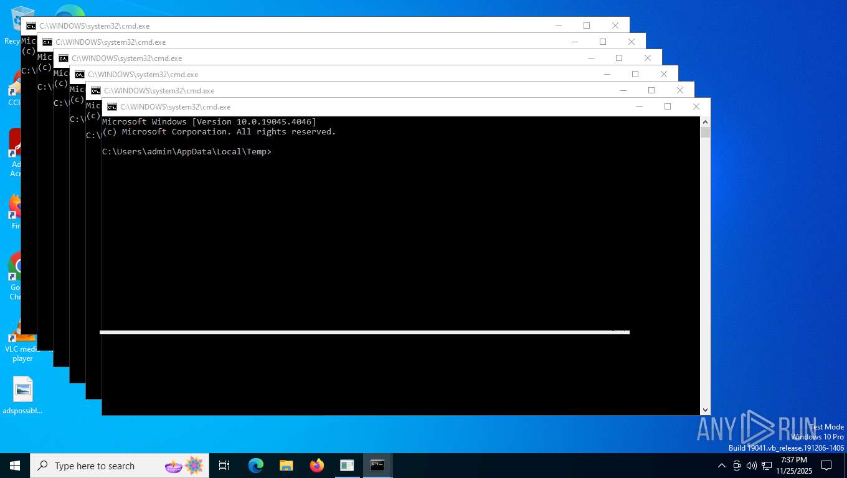Click the '(c) Microsoft Corporation. All rights reserved.' line
This screenshot has height=478, width=847.
pos(219,132)
